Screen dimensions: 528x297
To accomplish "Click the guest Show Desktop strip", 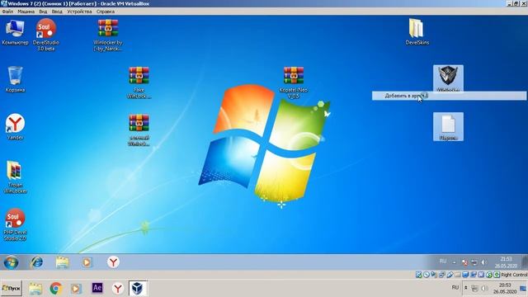I will pos(525,262).
